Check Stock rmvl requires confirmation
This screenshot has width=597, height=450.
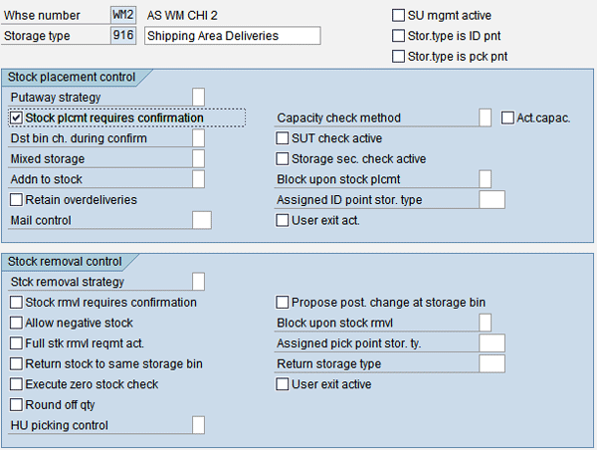pos(17,303)
